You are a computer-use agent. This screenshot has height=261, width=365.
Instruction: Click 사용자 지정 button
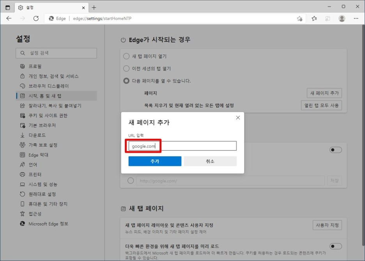click(327, 225)
